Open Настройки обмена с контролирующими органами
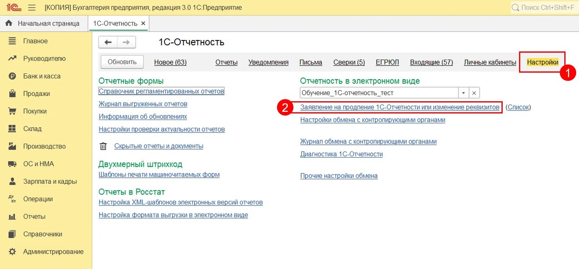The width and height of the screenshot is (579, 269). click(x=372, y=120)
